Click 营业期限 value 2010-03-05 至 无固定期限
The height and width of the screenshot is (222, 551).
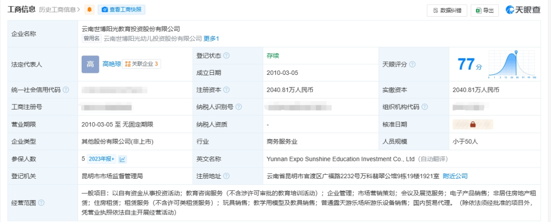click(117, 124)
